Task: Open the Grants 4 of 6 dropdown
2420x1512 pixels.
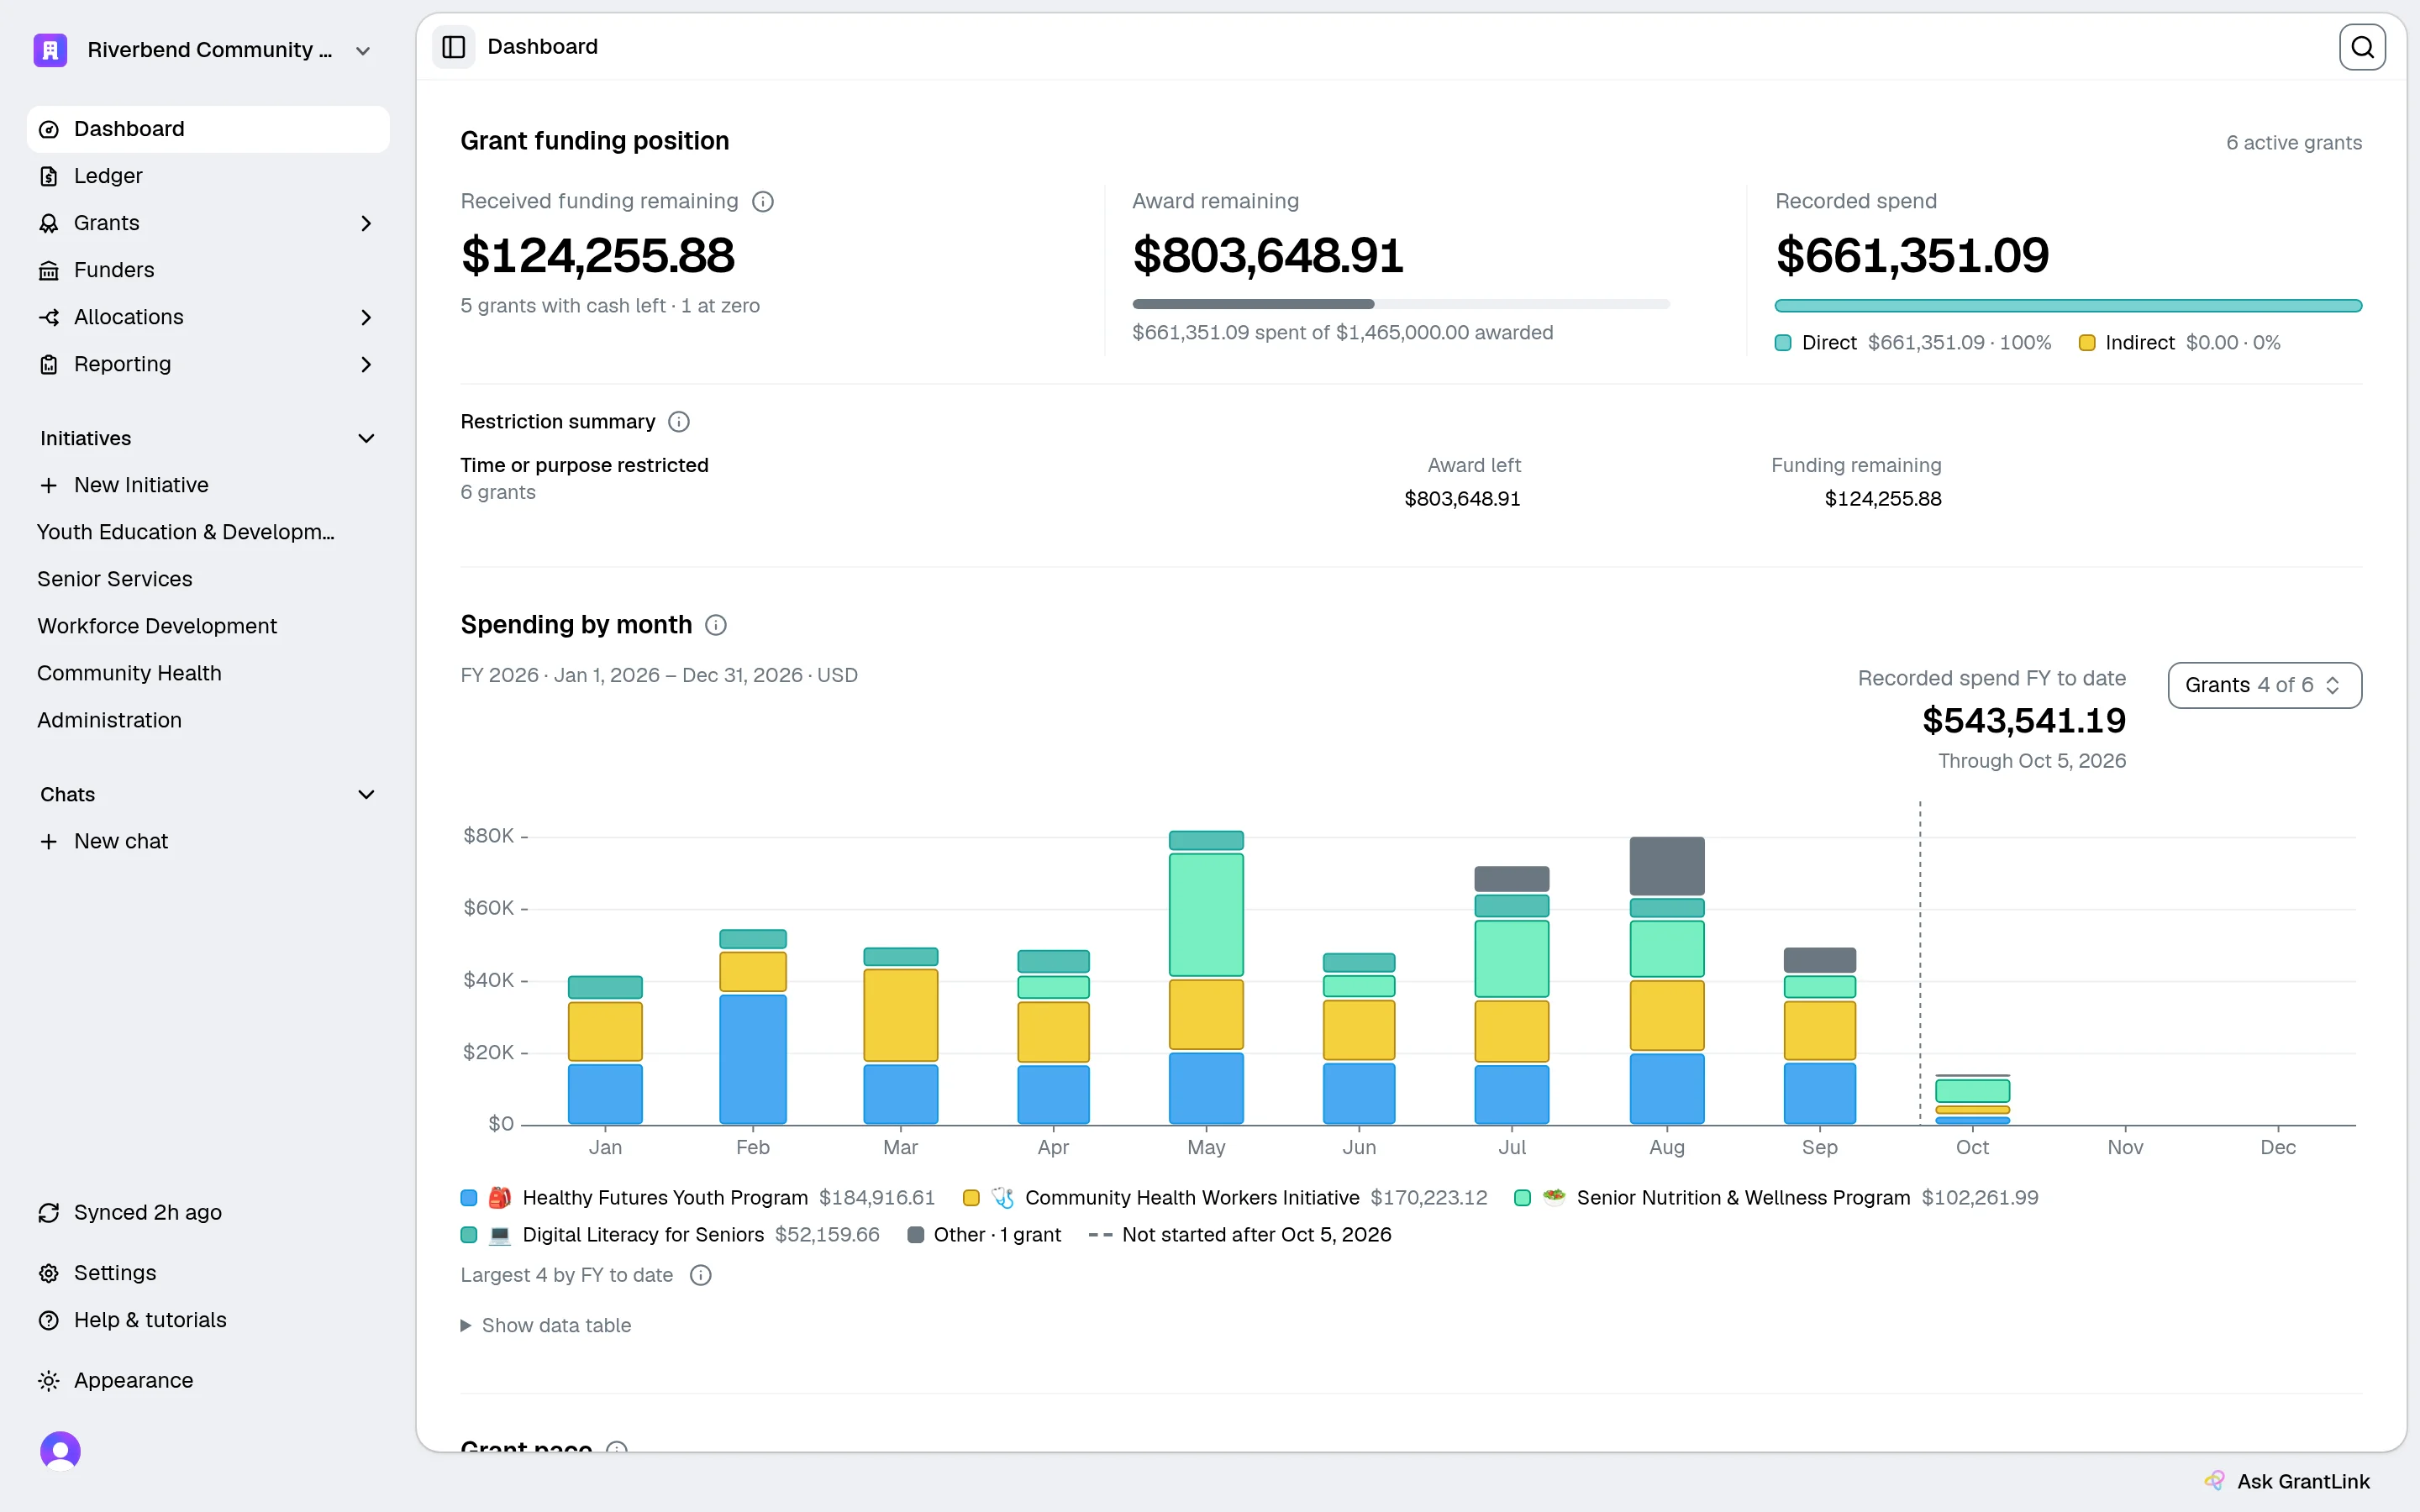Action: 2264,685
